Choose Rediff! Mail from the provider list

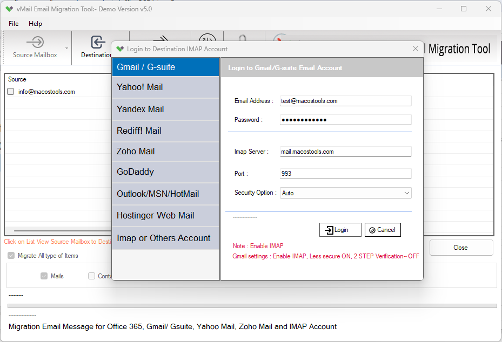click(165, 131)
